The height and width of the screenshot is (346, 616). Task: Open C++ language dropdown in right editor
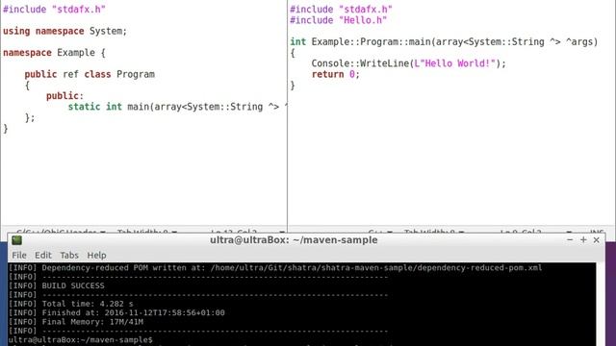pyautogui.click(x=380, y=232)
